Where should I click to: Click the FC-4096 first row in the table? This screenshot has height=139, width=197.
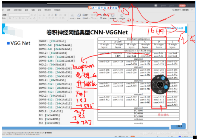click(139, 111)
